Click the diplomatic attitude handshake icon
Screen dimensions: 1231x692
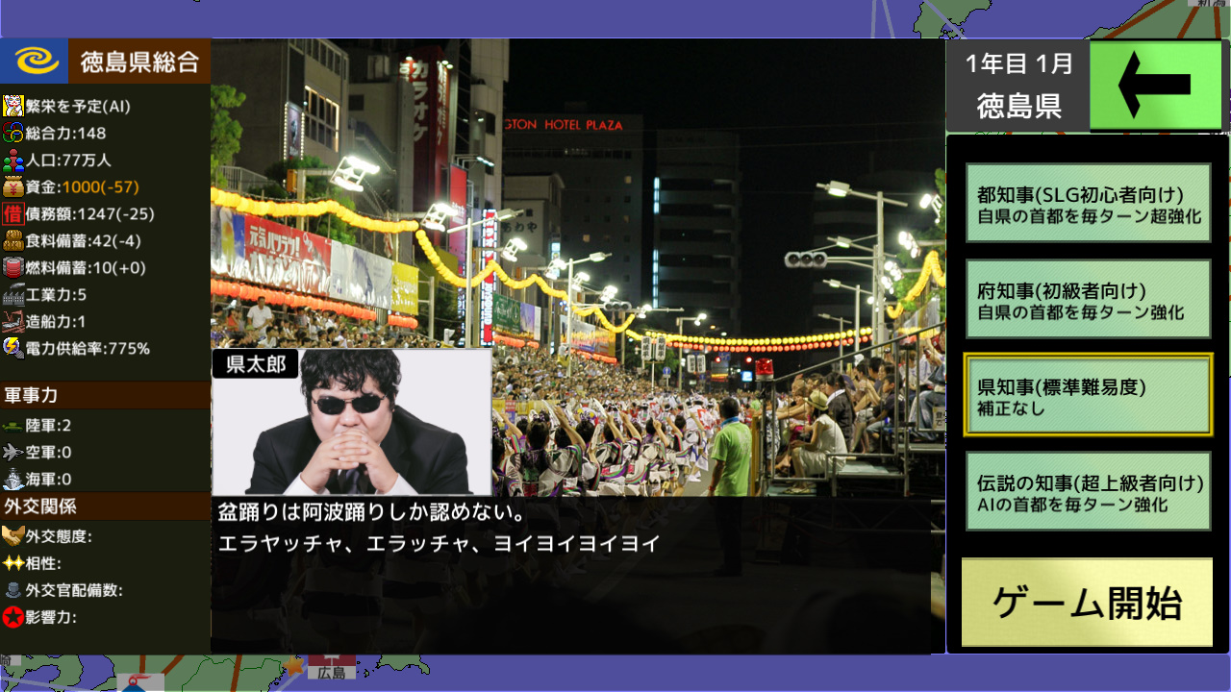pyautogui.click(x=13, y=536)
